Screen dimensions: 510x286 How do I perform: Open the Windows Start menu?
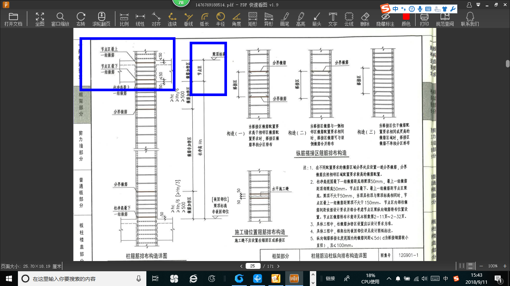click(9, 278)
